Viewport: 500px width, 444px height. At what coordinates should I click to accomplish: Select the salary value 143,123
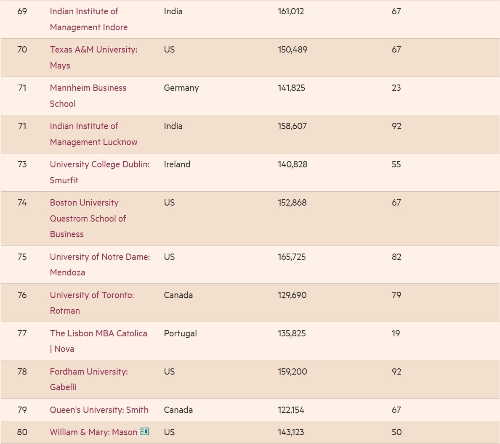coord(291,432)
